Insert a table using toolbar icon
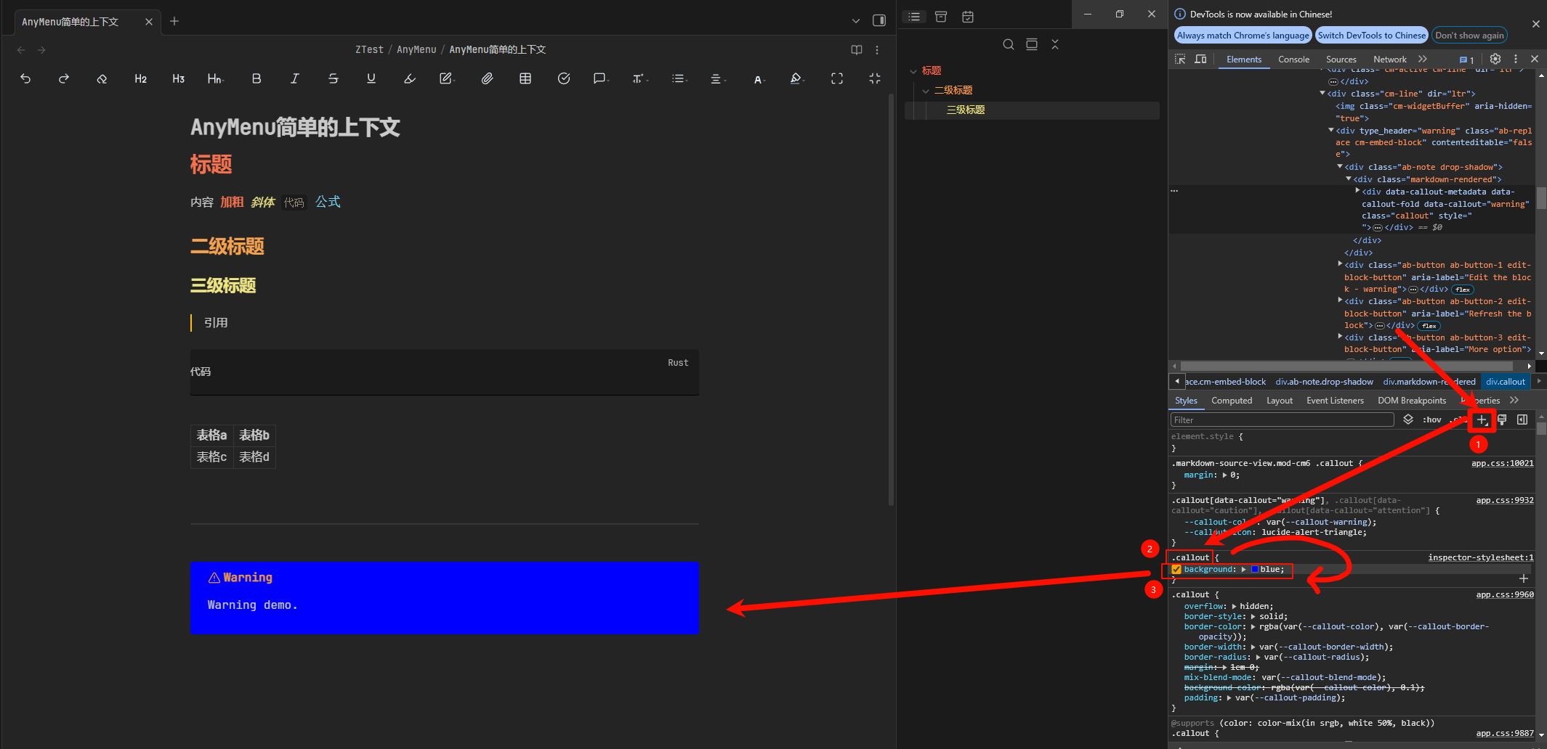Screen dimensions: 1547x749 pyautogui.click(x=525, y=78)
